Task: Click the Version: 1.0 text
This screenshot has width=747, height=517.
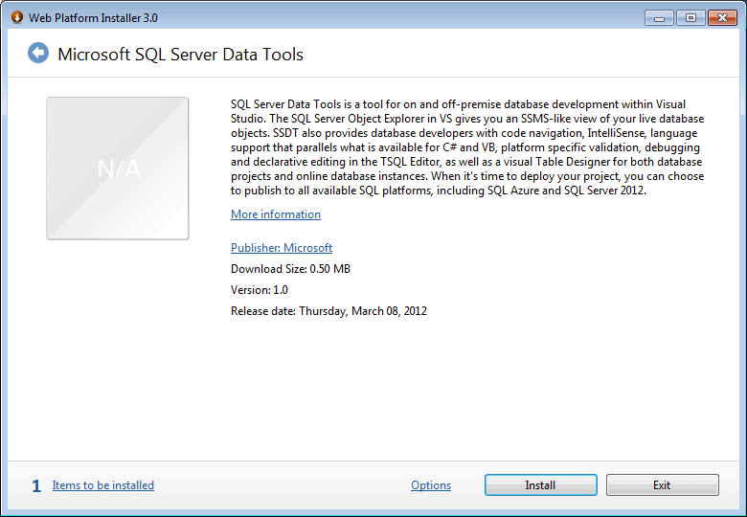Action: pos(260,290)
